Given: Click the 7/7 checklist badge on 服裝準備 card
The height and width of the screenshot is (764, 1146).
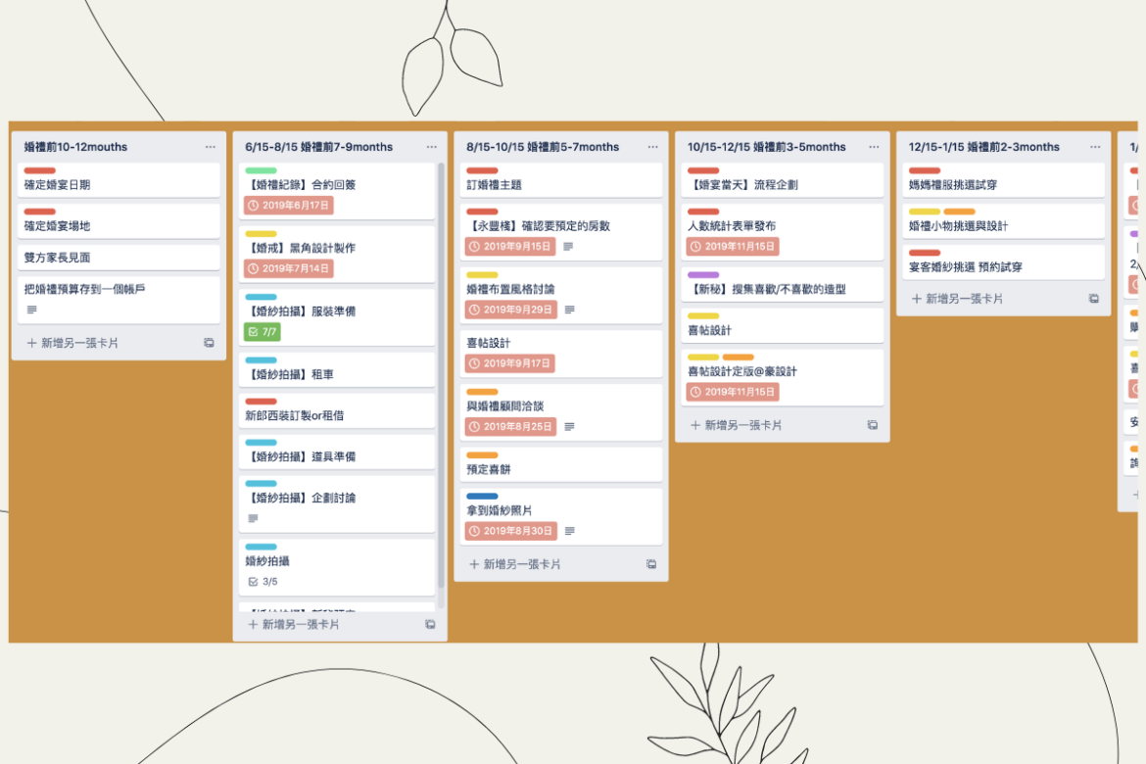Looking at the screenshot, I should (263, 332).
